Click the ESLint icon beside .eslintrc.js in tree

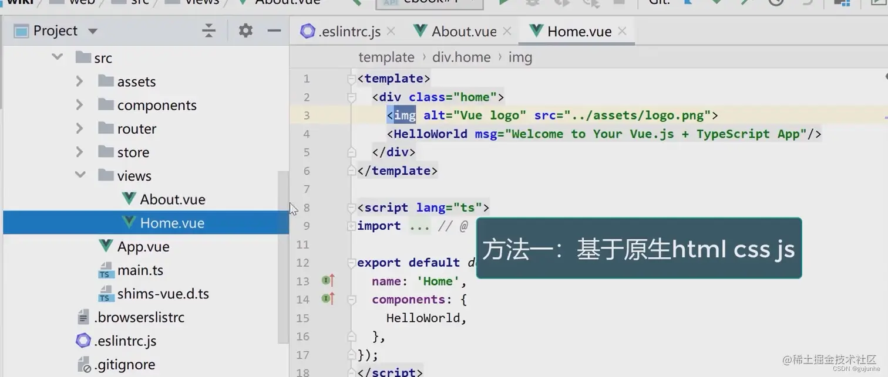pyautogui.click(x=84, y=340)
